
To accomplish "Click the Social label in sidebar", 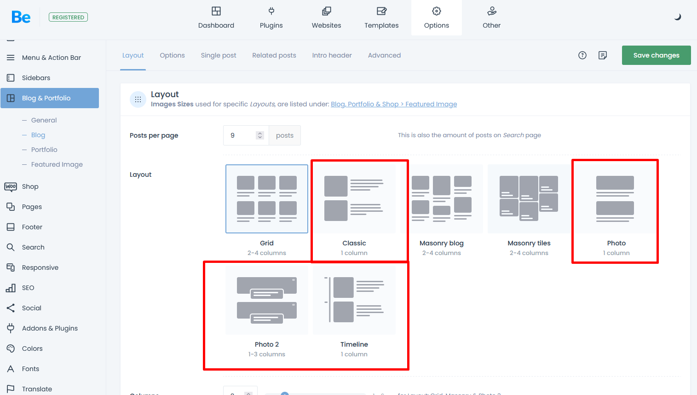I will coord(32,308).
